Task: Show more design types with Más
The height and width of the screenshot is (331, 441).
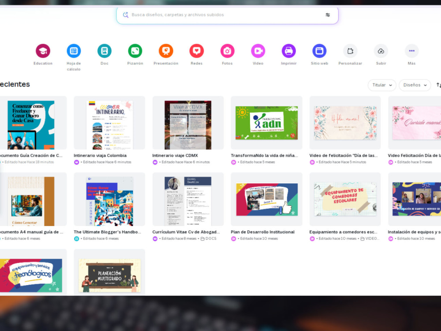Action: (x=411, y=51)
